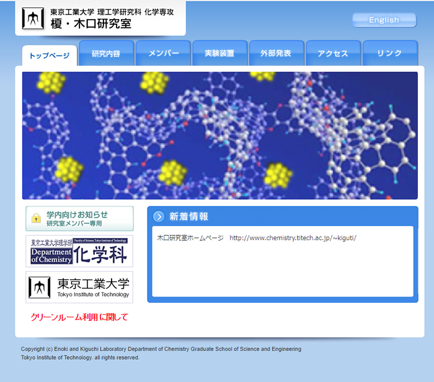
Task: Click the padlock icon on the members-only banner
Action: pos(36,219)
